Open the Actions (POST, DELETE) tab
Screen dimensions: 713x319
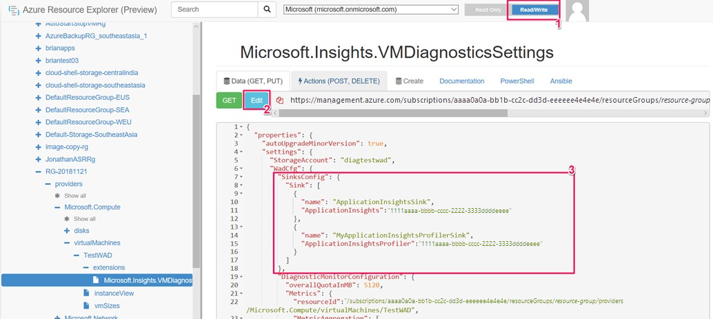[x=339, y=81]
